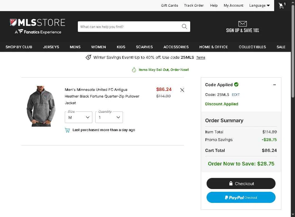Click the envelope sign-up icon
Image resolution: width=295 pixels, height=217 pixels.
242,24
